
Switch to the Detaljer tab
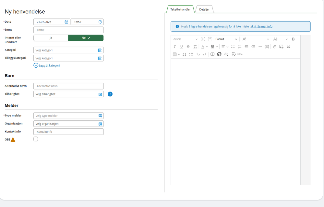(x=204, y=9)
